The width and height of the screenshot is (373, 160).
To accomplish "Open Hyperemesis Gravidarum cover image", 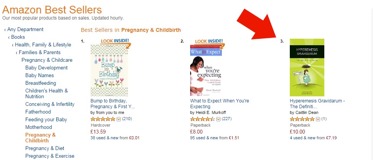I will [307, 68].
